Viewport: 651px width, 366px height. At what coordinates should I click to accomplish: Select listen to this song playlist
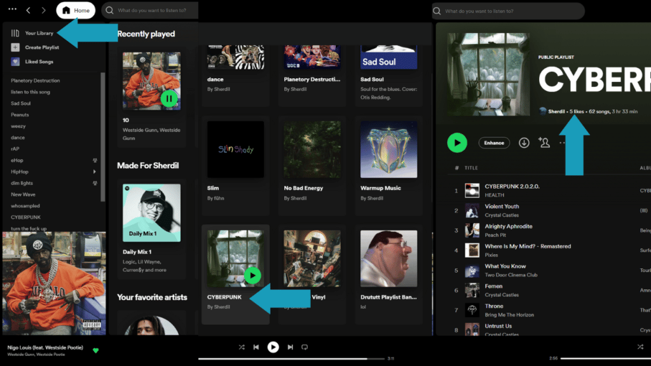[x=31, y=92]
